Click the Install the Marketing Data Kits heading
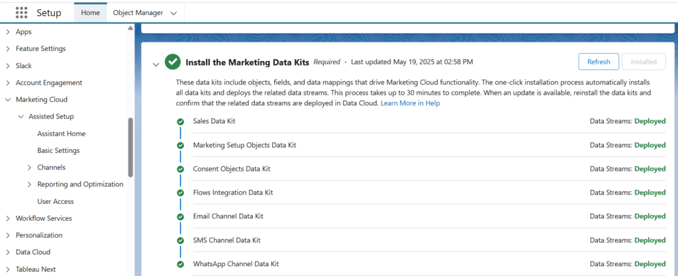This screenshot has width=678, height=276. point(248,62)
